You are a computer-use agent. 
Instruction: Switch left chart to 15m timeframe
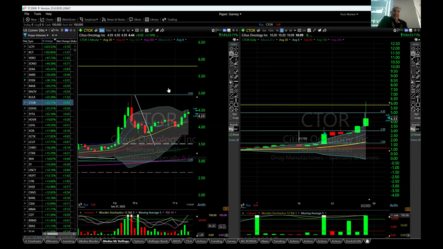108,30
